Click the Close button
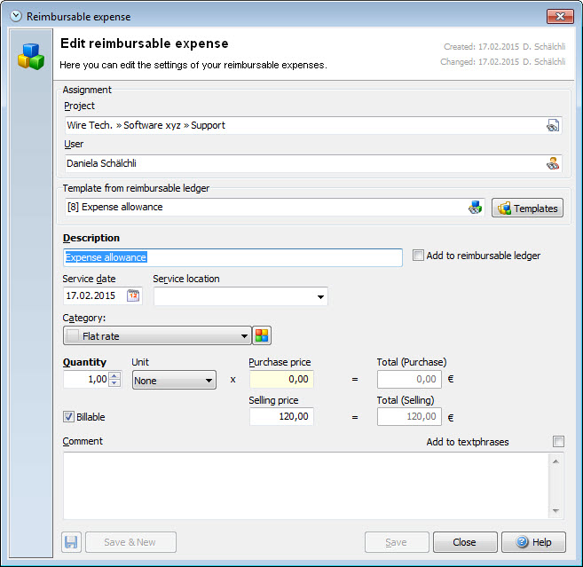The height and width of the screenshot is (567, 583). click(x=465, y=542)
